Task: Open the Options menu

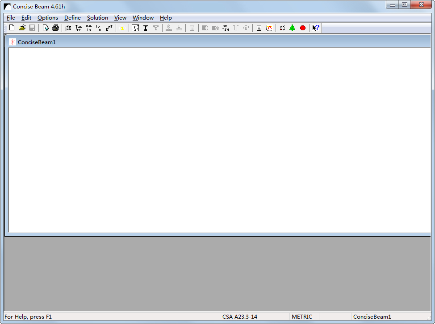Action: (x=48, y=18)
